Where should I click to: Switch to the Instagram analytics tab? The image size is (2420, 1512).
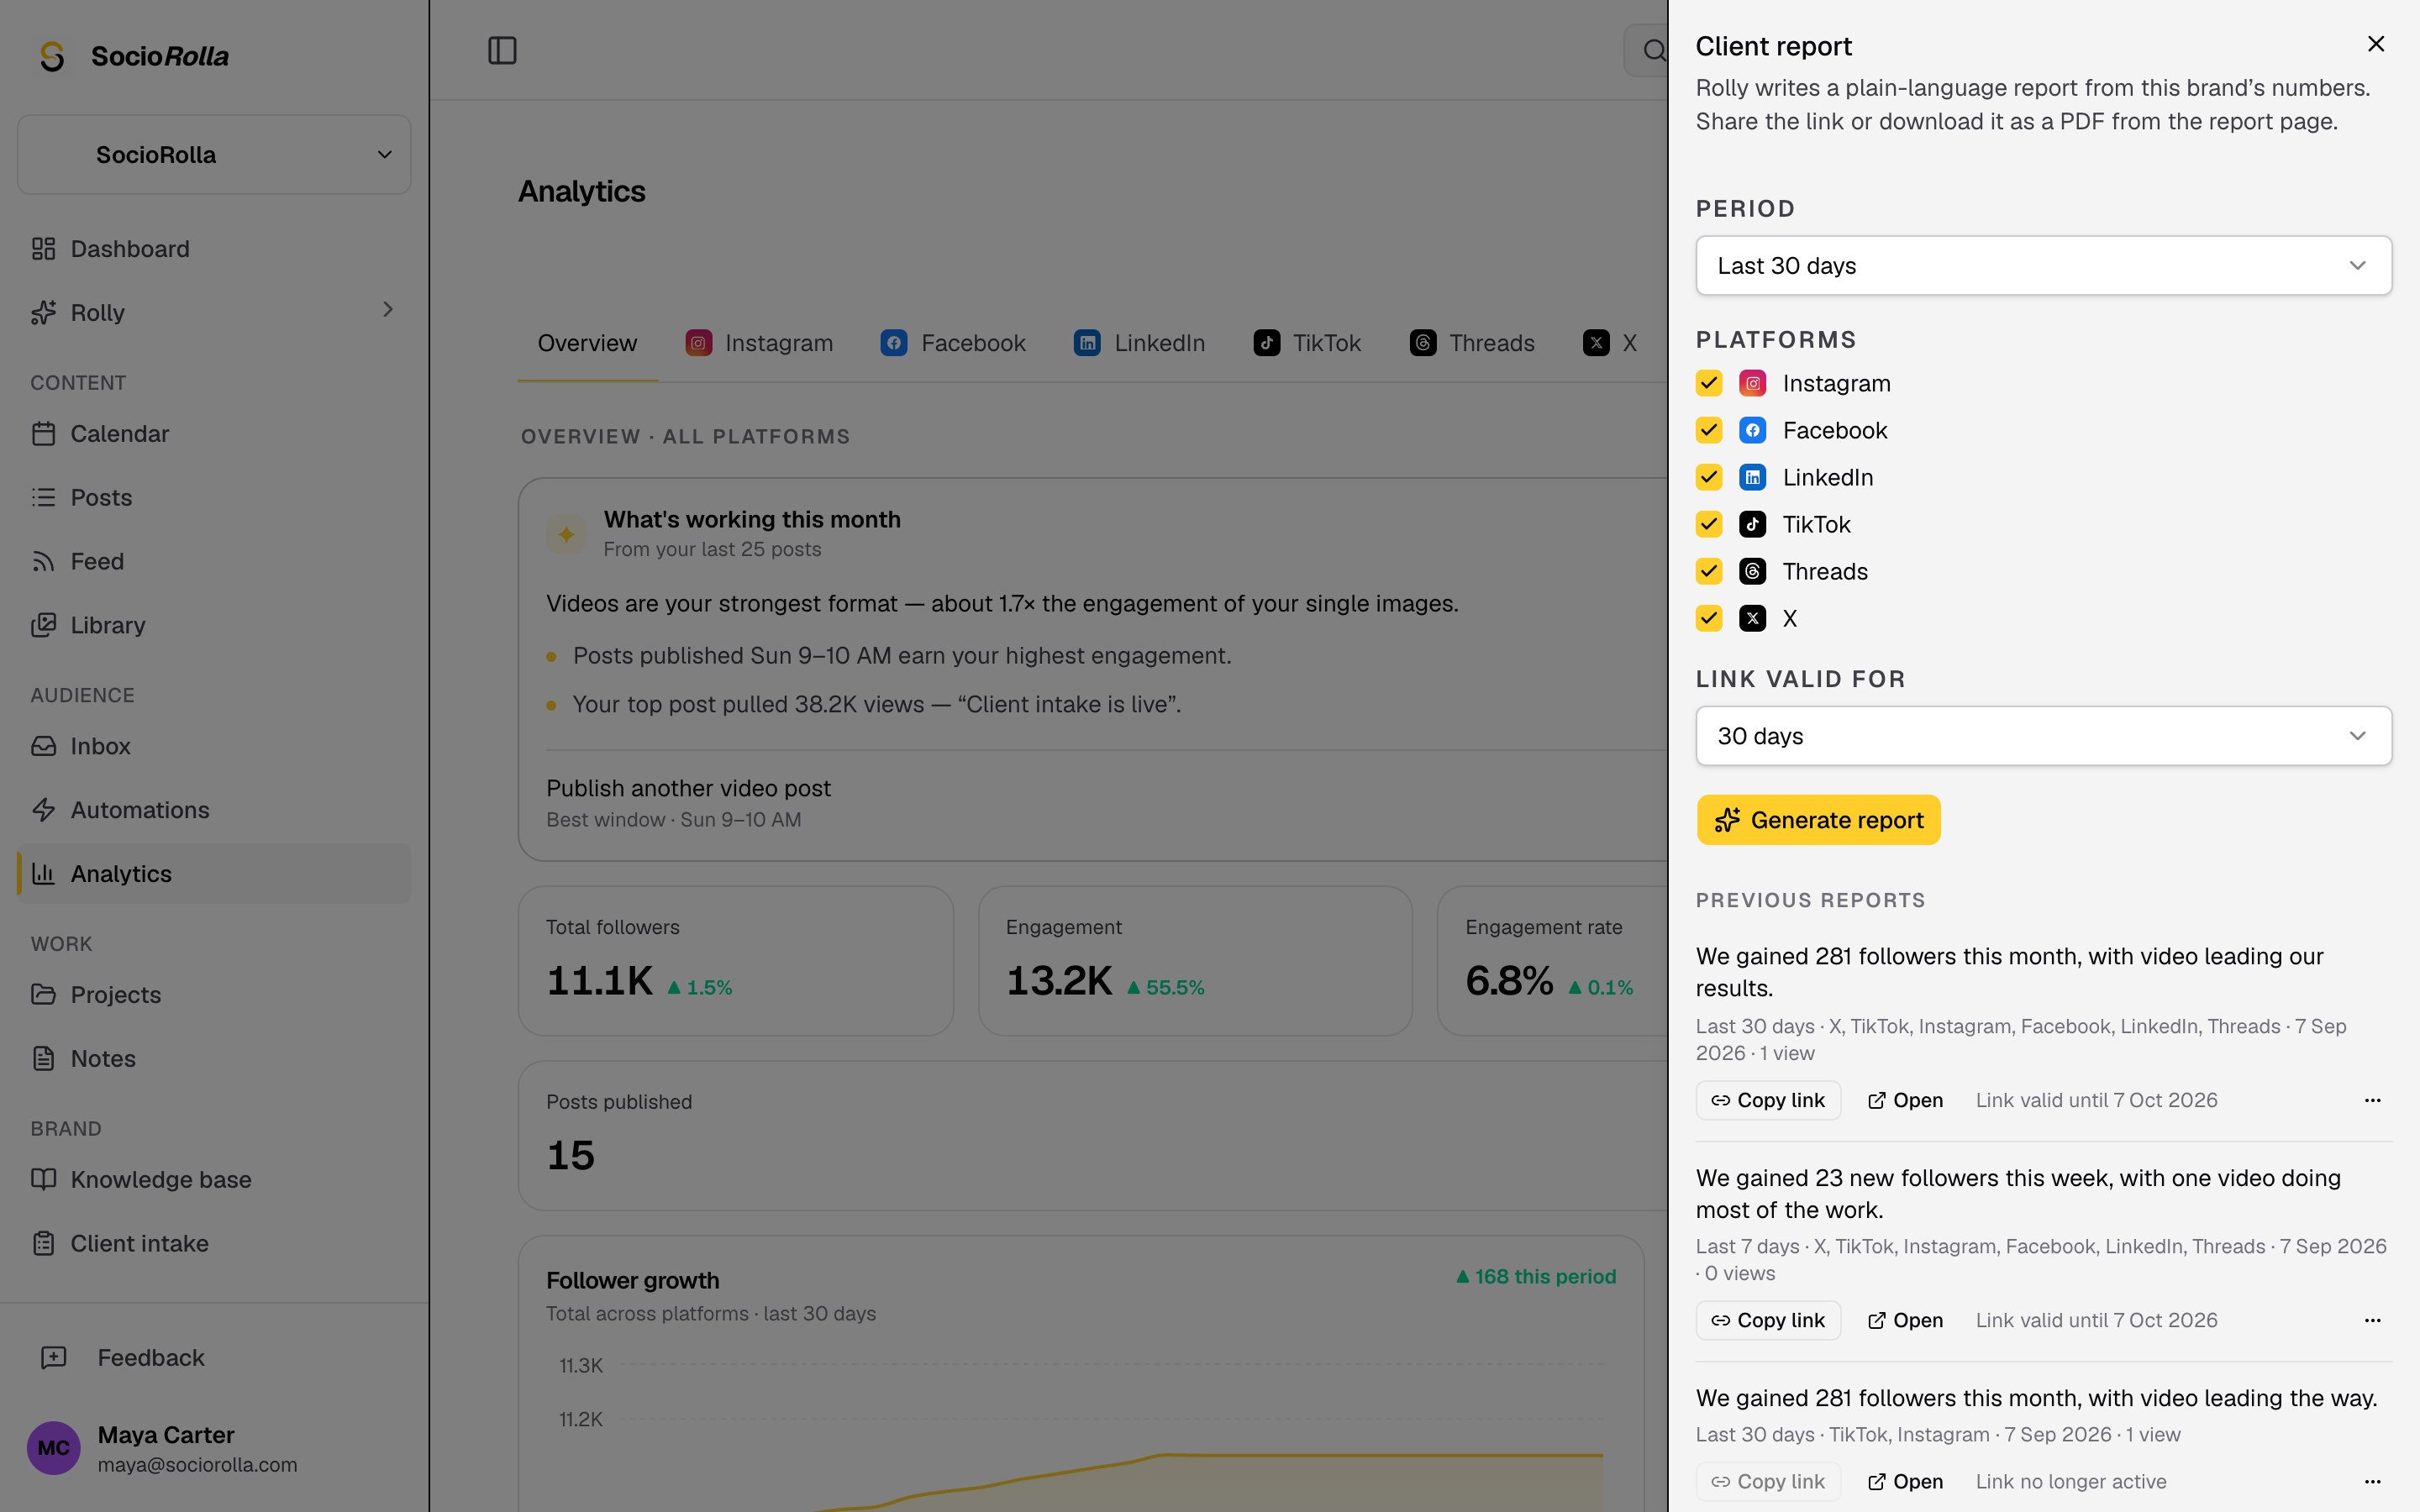pyautogui.click(x=759, y=343)
